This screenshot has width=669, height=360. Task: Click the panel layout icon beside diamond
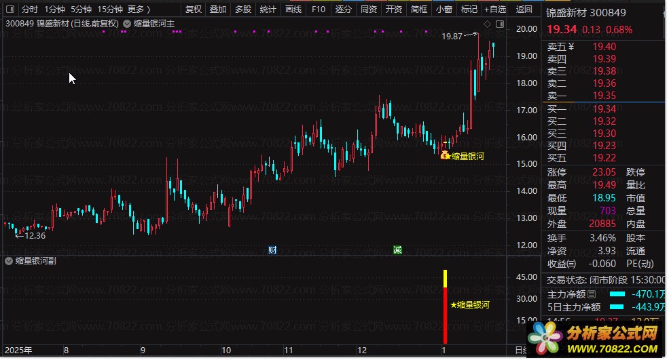point(500,24)
